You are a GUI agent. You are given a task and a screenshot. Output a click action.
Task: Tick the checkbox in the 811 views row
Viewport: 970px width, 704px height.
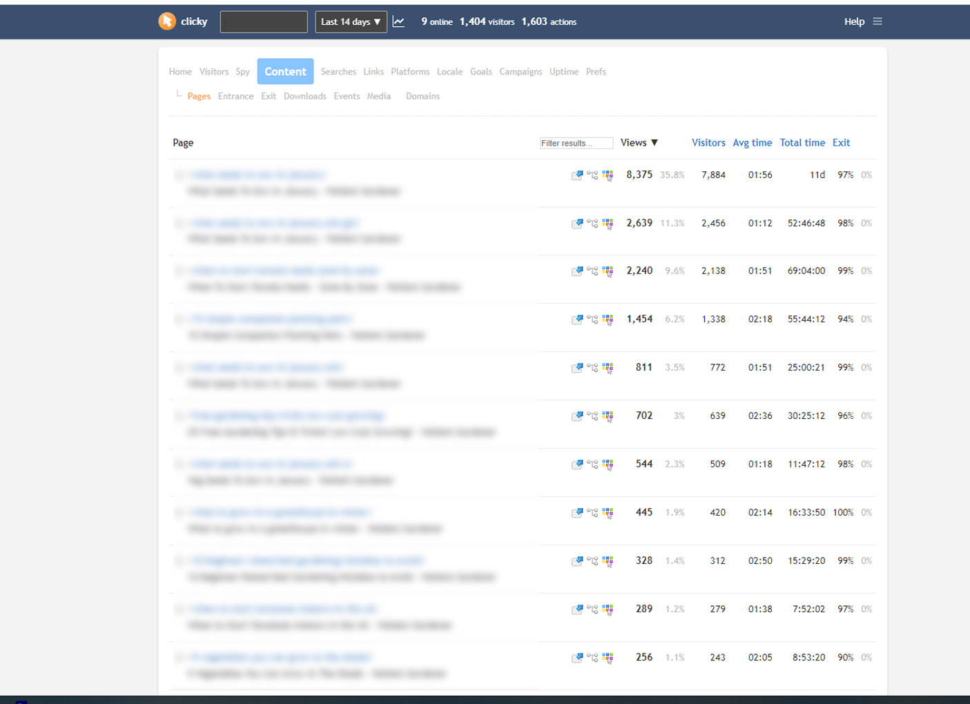[179, 367]
